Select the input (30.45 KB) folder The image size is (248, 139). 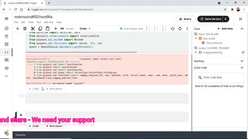pyautogui.click(x=208, y=34)
